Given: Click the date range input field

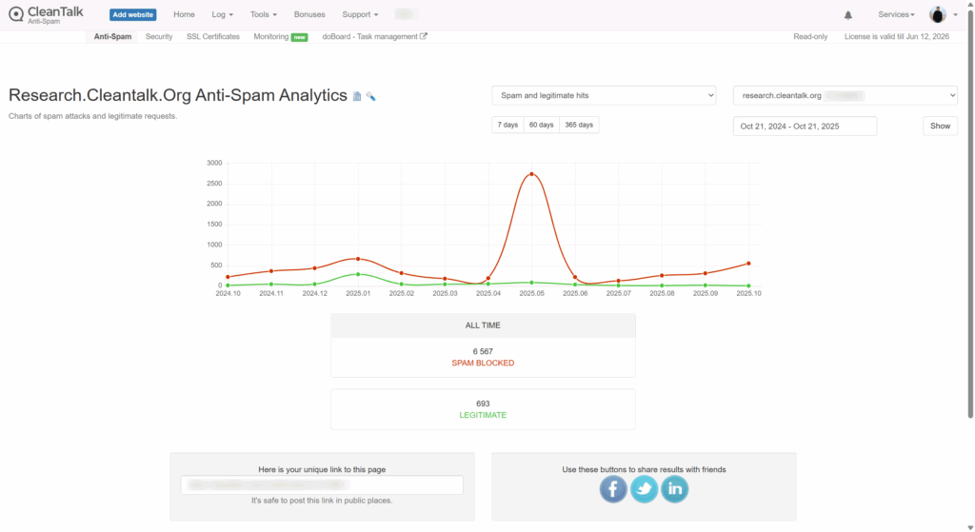Looking at the screenshot, I should click(805, 127).
